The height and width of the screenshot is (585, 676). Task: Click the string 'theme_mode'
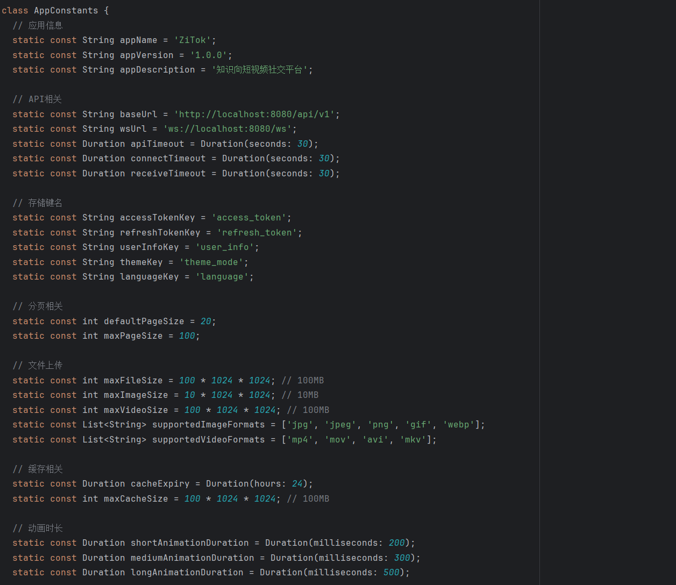pos(211,262)
